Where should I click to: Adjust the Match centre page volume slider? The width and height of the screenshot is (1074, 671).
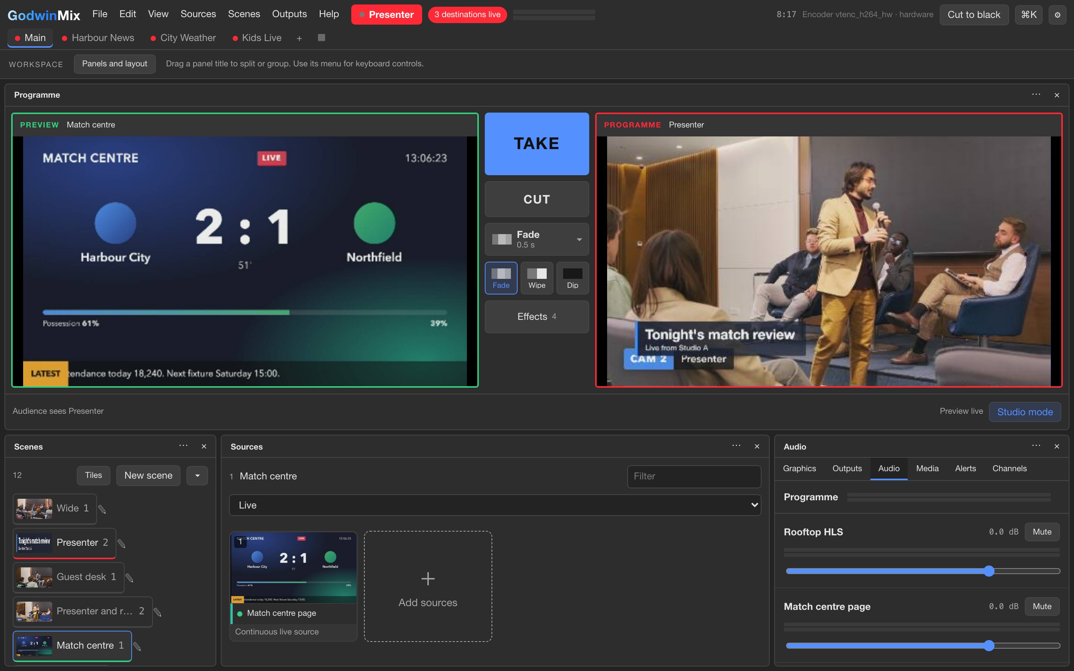922,646
